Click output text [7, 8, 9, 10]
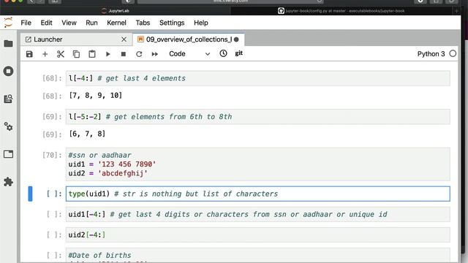Screen dimensions: 468x263 point(96,96)
